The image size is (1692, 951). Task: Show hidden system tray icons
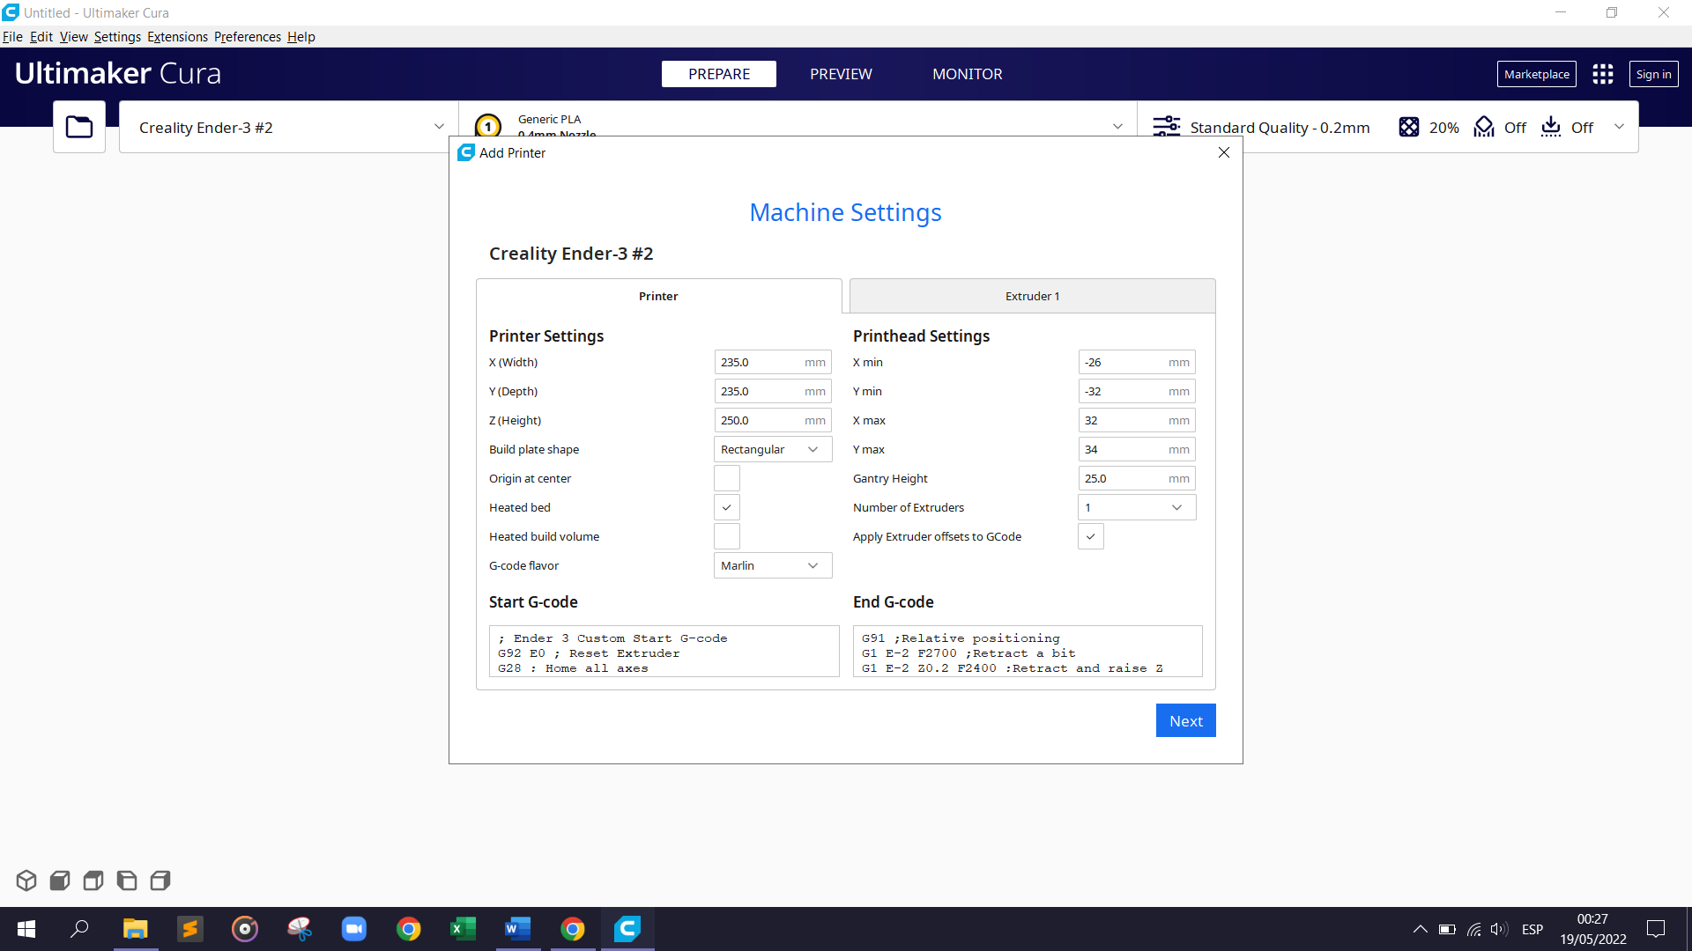tap(1421, 929)
